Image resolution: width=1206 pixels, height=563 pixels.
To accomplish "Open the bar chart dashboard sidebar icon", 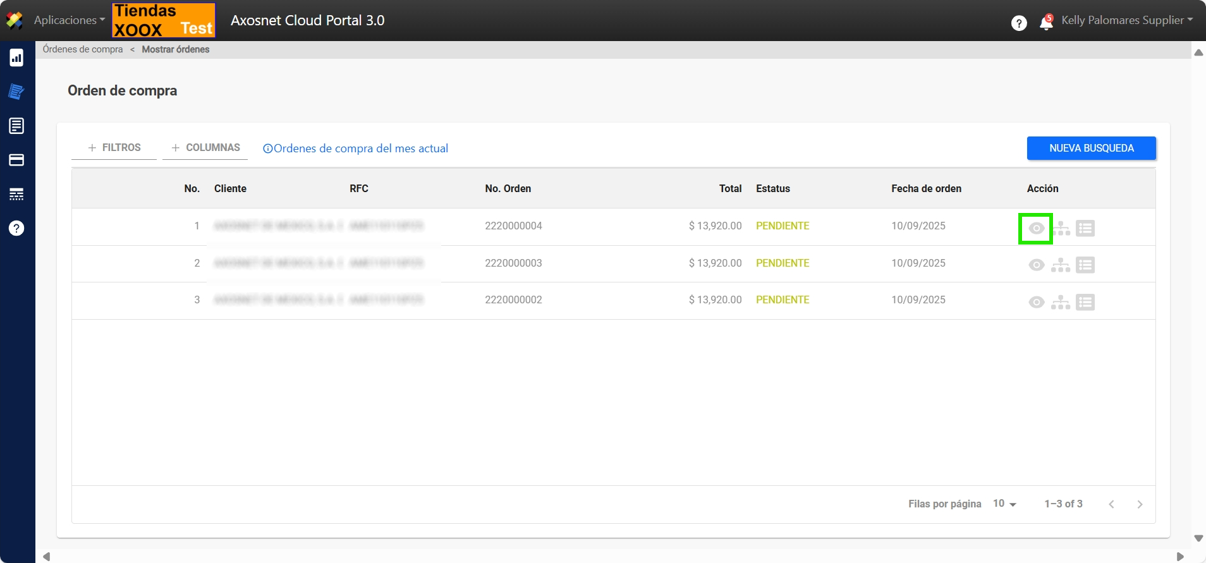I will [16, 58].
